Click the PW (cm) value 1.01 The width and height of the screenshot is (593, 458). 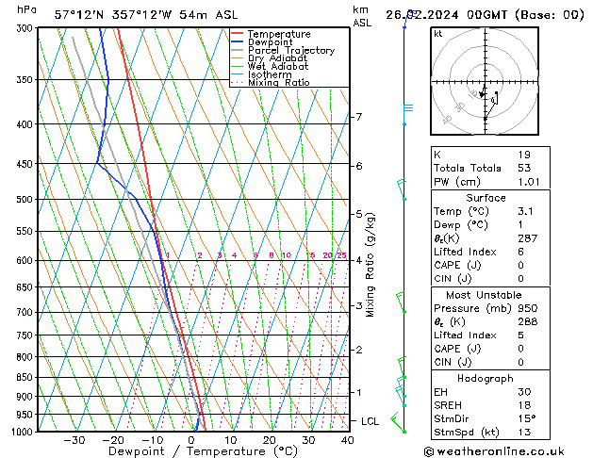[529, 182]
